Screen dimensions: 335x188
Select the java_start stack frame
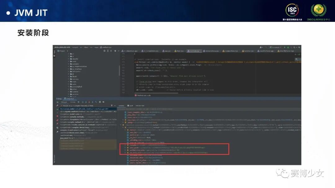(88, 138)
